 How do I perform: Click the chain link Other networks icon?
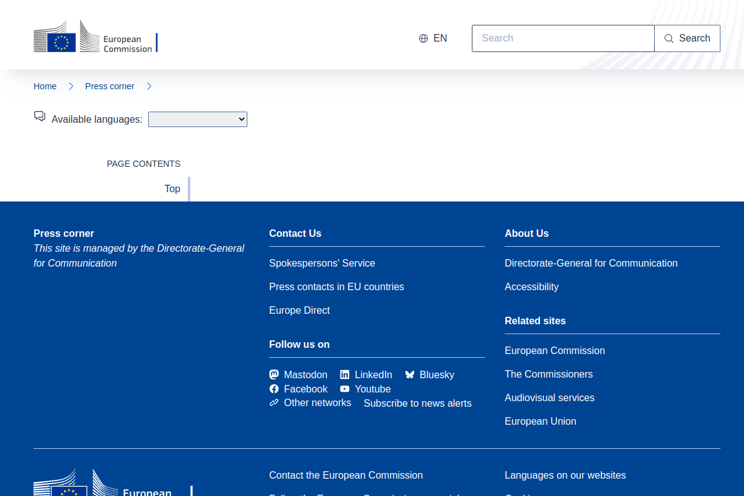point(274,402)
